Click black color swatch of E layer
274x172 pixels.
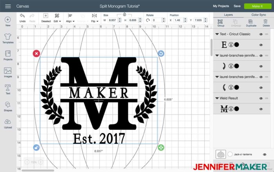pos(236,45)
